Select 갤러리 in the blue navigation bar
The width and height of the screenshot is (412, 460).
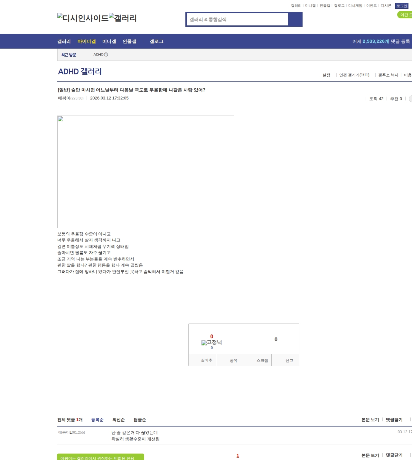[x=64, y=42]
